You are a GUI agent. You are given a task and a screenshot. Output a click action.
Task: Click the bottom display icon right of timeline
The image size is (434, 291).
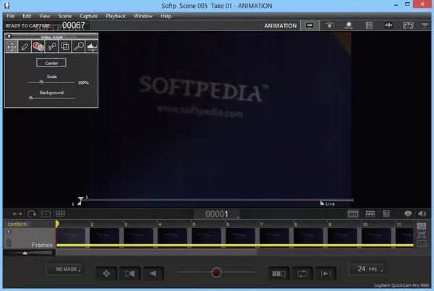click(x=422, y=244)
